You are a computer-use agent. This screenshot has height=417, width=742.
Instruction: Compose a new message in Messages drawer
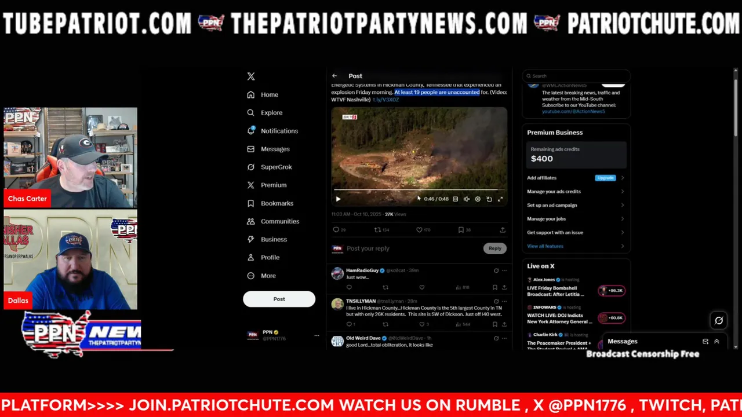click(705, 342)
